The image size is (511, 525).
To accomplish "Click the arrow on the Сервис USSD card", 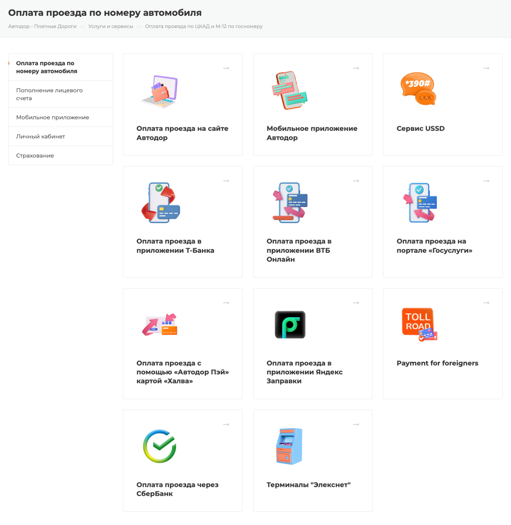I will (x=486, y=68).
